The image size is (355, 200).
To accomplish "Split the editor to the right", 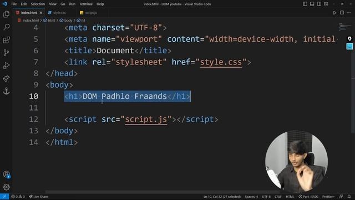I will coord(342,13).
